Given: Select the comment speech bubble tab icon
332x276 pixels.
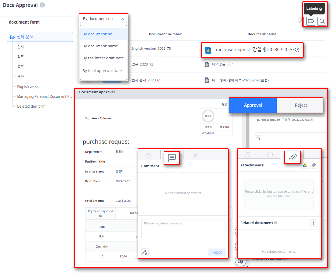Looking at the screenshot, I should (172, 158).
